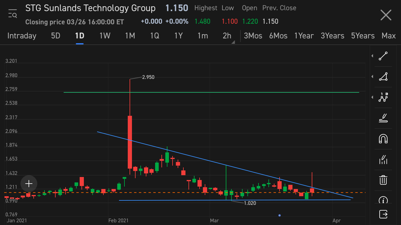Toggle the hide drawings chart icon

point(383,159)
